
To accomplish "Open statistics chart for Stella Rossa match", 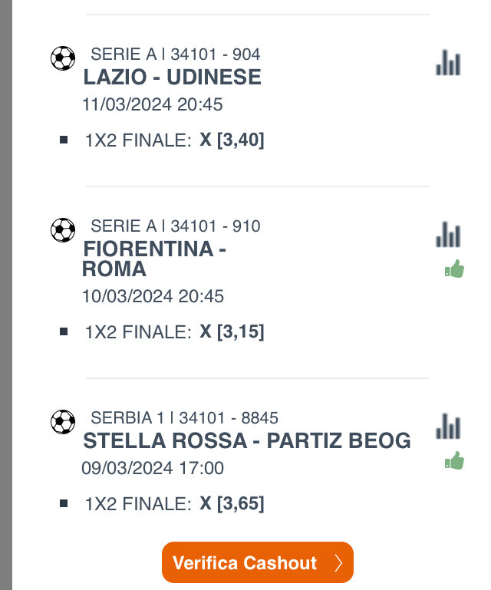I will [x=448, y=427].
